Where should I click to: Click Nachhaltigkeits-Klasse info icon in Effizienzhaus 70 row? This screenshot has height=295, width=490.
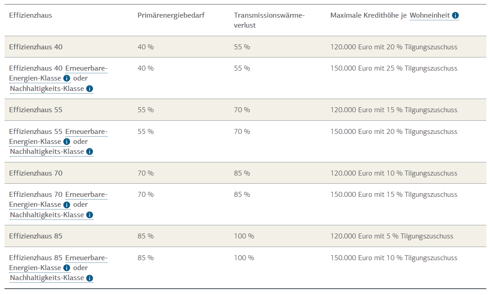coord(90,215)
